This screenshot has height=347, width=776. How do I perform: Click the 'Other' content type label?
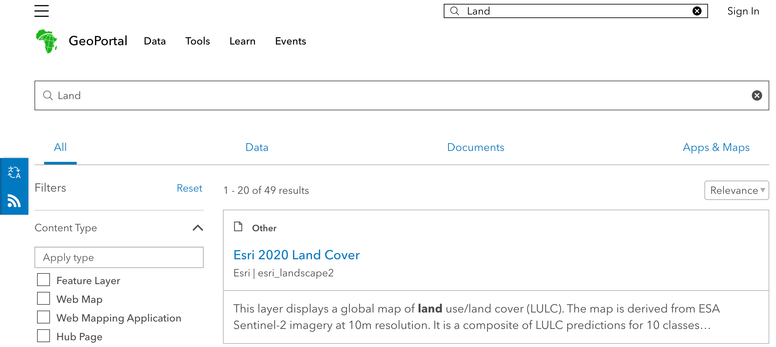264,228
